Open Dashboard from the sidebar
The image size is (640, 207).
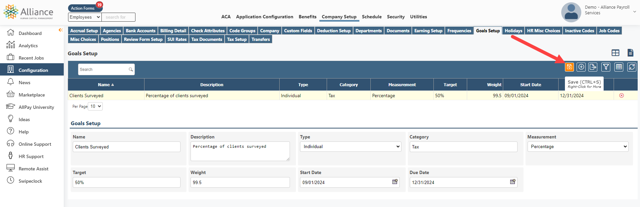coord(30,33)
